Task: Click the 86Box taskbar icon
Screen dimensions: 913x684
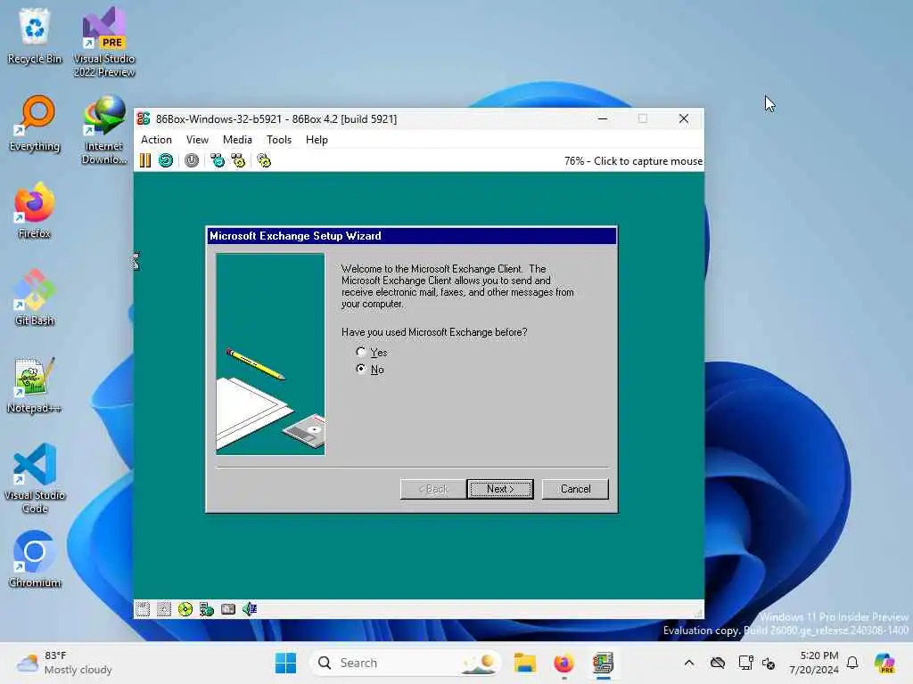Action: pos(604,663)
